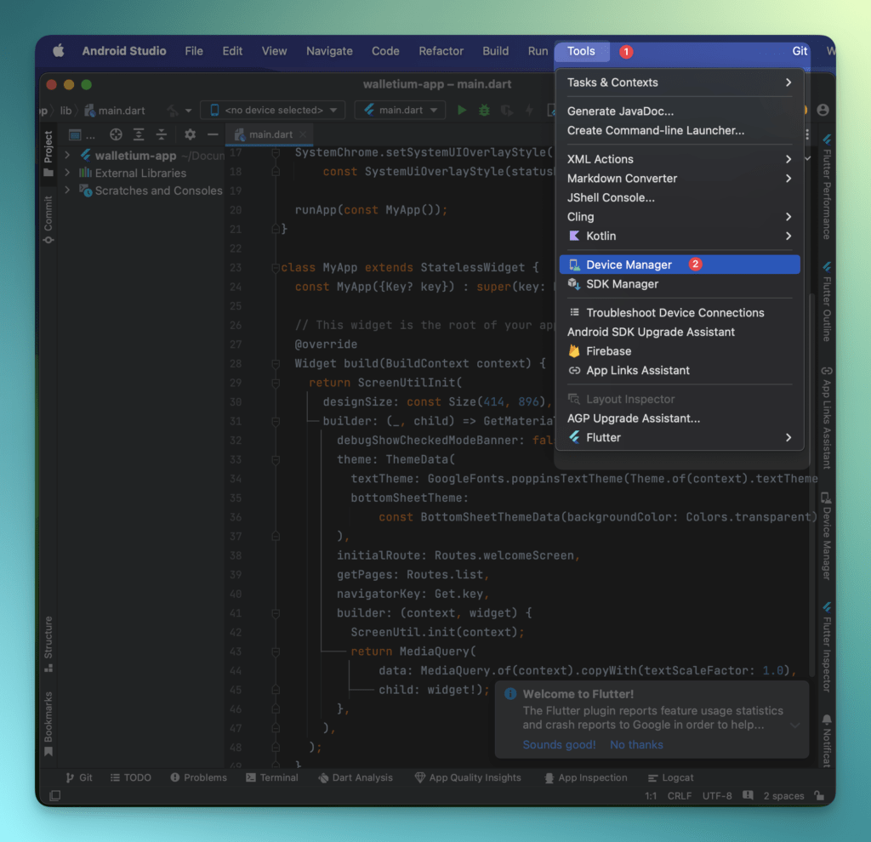Switch to the main.dart editor tab
871x842 pixels.
pos(270,134)
